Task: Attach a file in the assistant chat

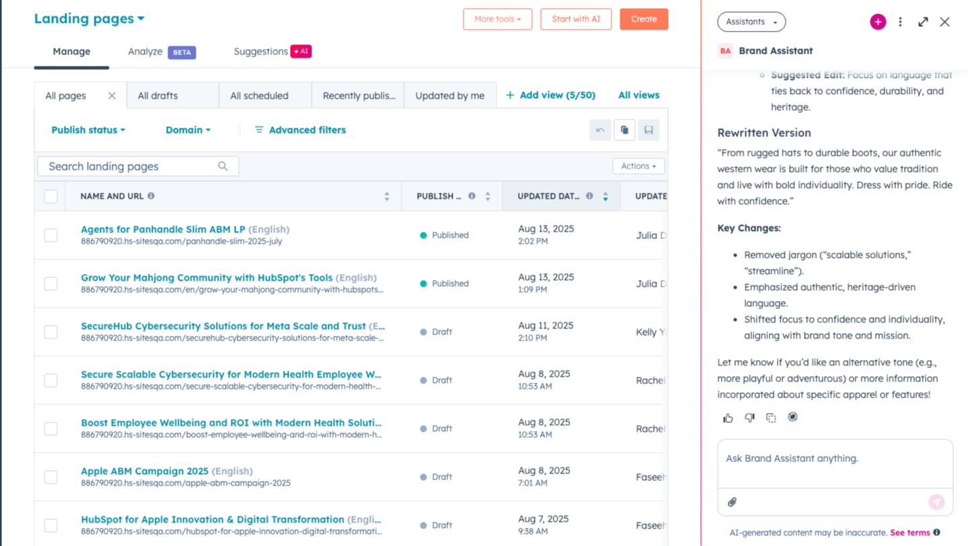Action: 732,501
